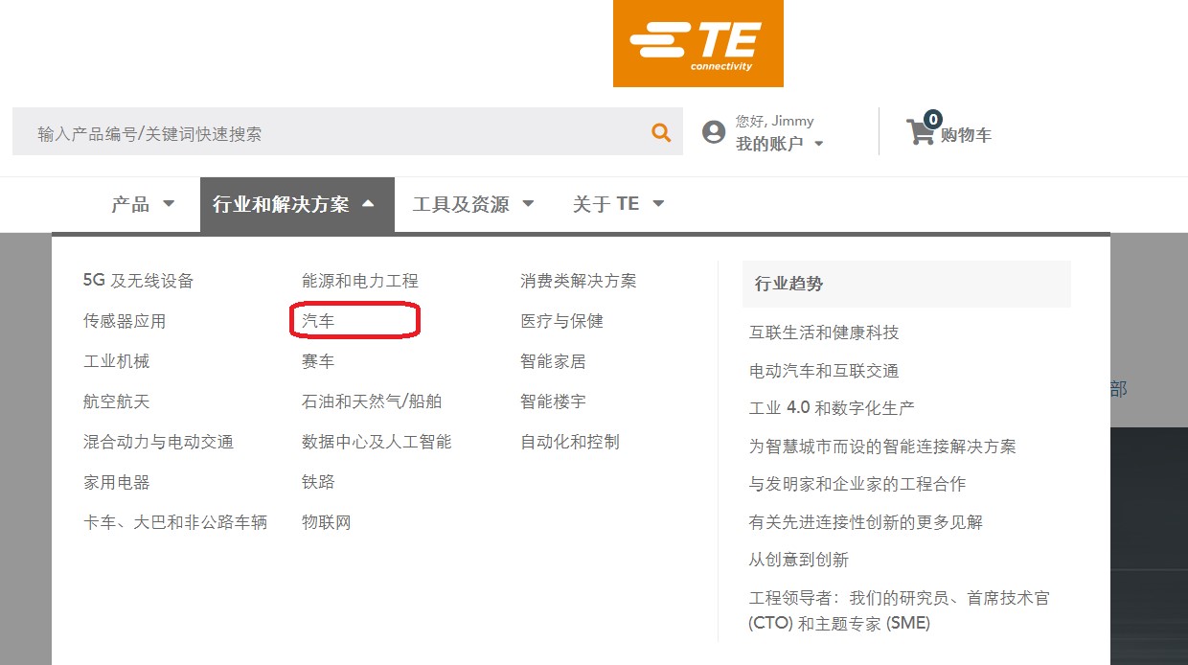Viewport: 1188px width, 665px height.
Task: Select 工业机械
Action: [116, 361]
